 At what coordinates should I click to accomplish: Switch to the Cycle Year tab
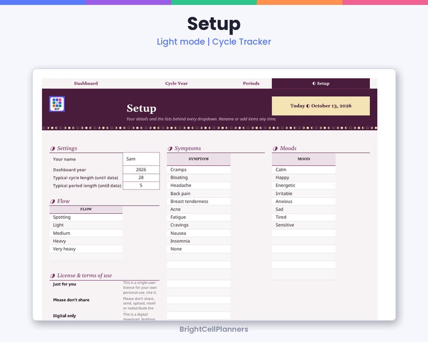(176, 83)
